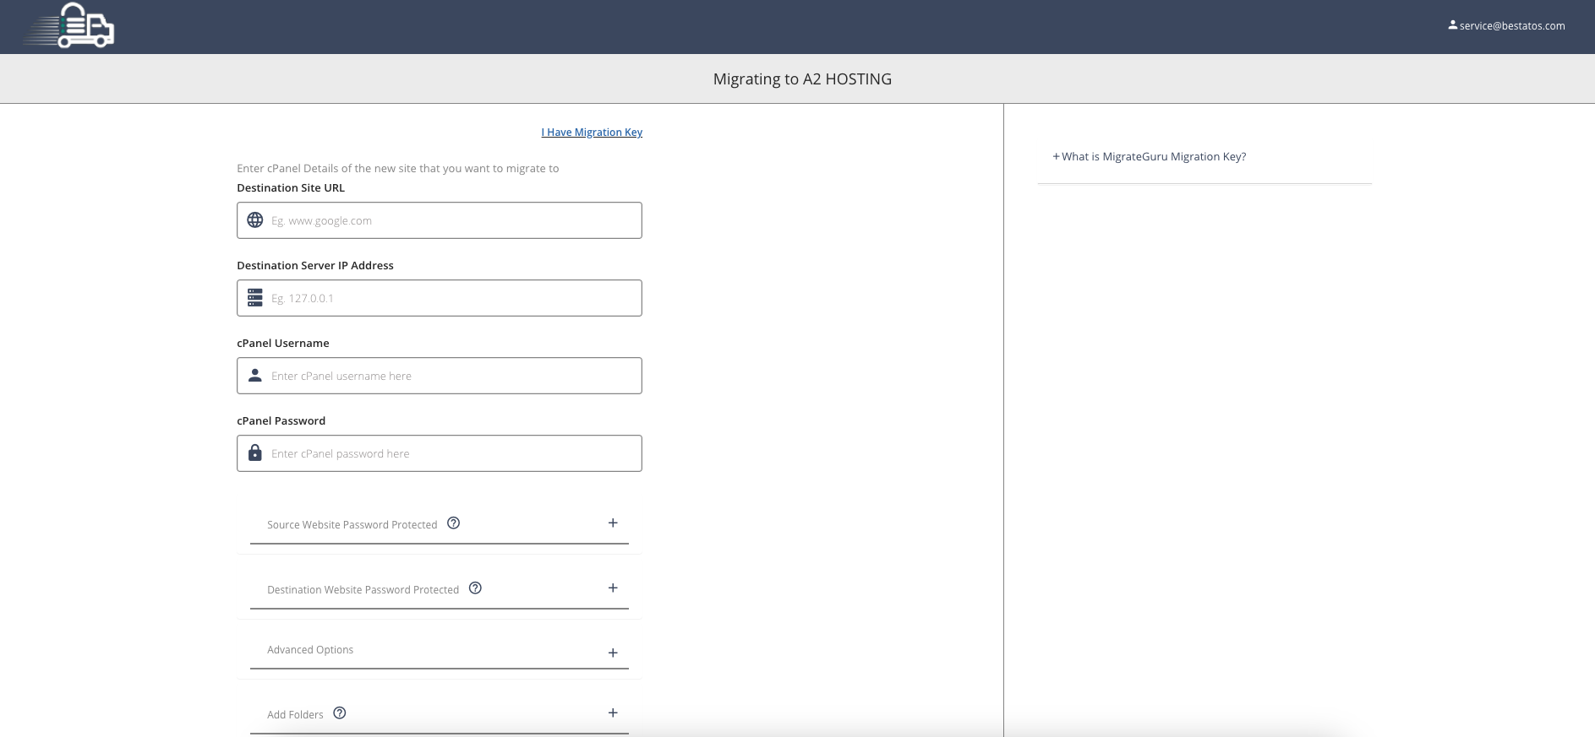Image resolution: width=1595 pixels, height=737 pixels.
Task: Click the lock icon in cPanel Password field
Action: [254, 453]
